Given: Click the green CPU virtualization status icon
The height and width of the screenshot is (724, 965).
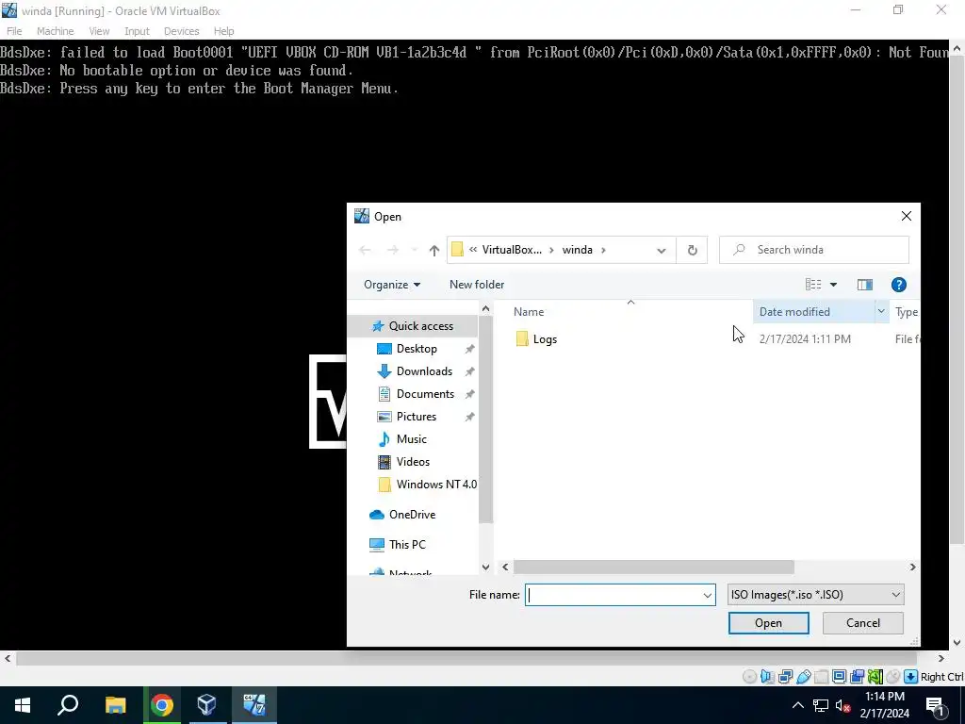Looking at the screenshot, I should coord(875,677).
